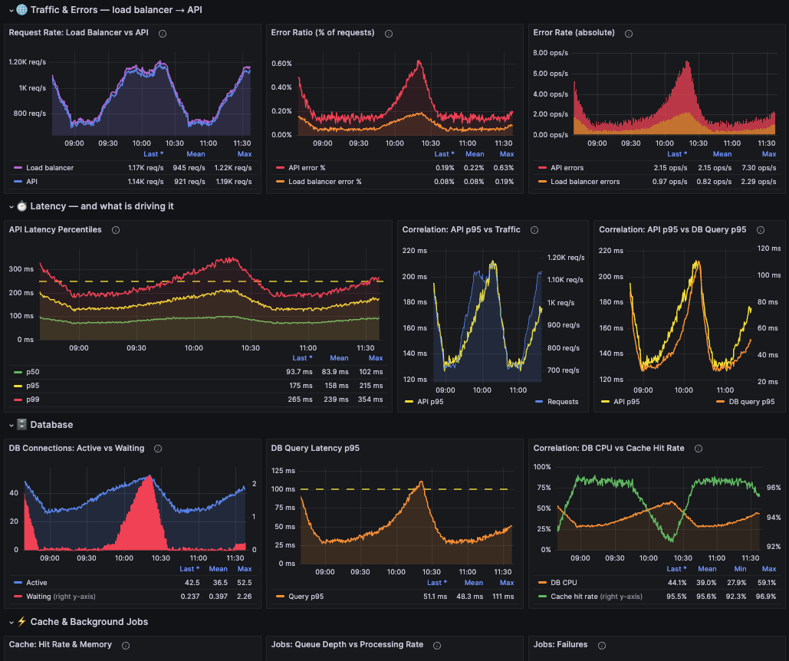Viewport: 789px width, 661px height.
Task: Click the lightning icon in Cache & Background Jobs row
Action: [21, 621]
